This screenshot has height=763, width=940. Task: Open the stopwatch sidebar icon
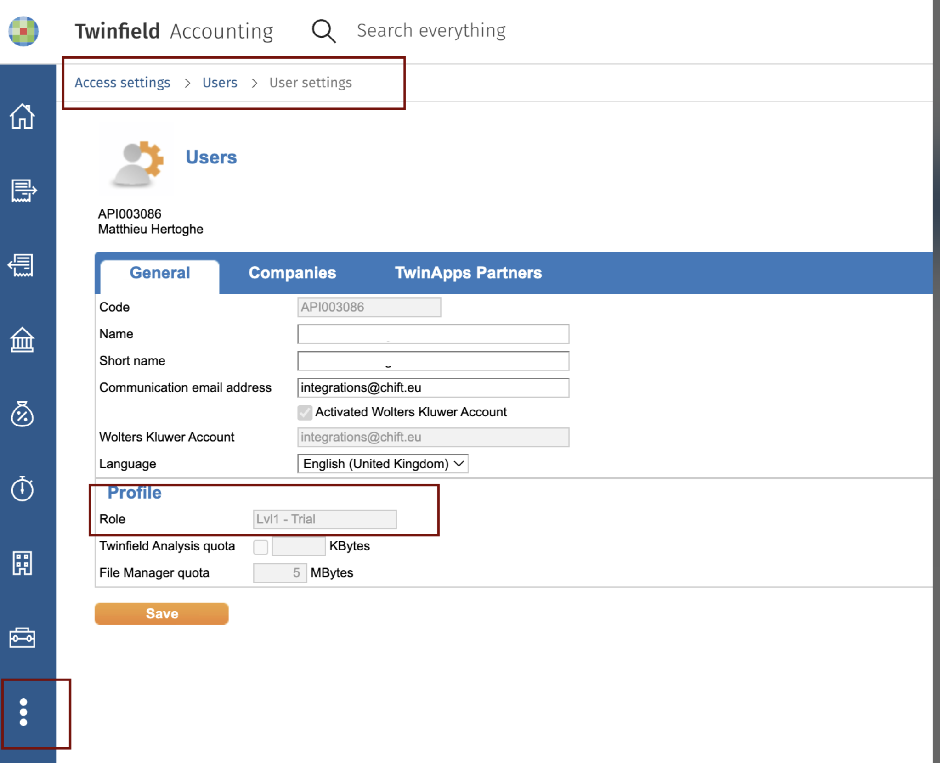point(22,488)
